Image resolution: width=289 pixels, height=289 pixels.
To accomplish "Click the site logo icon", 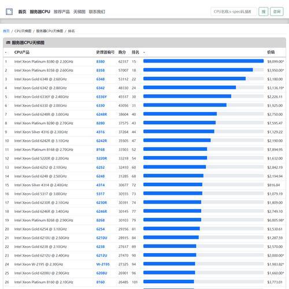I will (x=9, y=12).
